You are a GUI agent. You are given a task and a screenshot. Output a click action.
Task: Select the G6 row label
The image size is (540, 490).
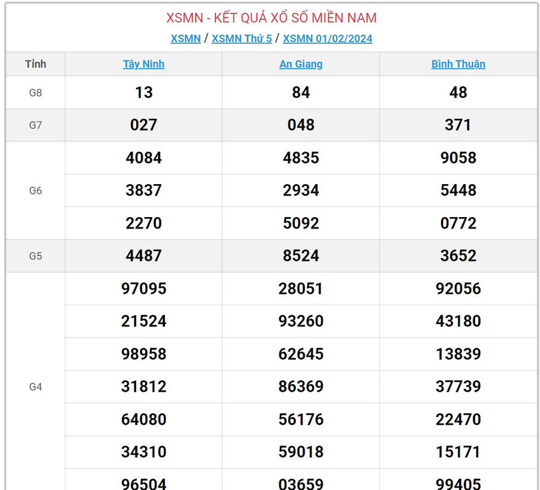coord(35,191)
